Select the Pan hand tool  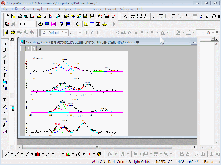coord(4,125)
